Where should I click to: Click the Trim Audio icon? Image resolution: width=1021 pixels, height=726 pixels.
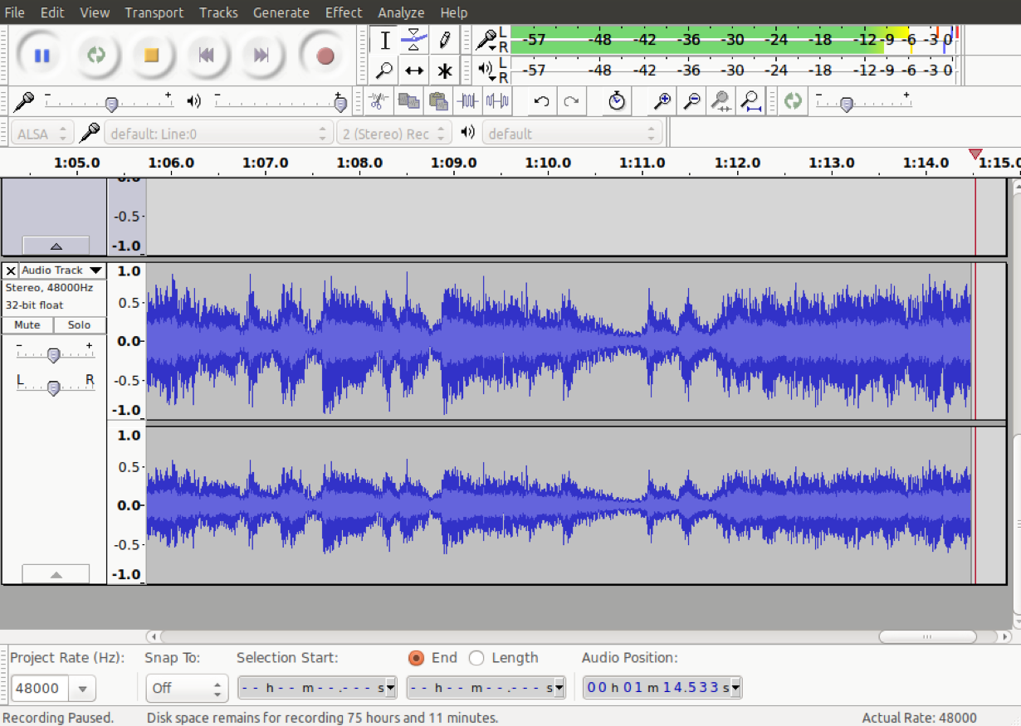[x=467, y=100]
